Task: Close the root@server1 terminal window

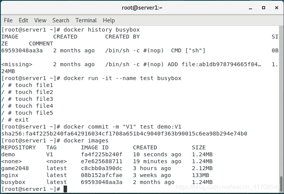Action: [x=277, y=8]
